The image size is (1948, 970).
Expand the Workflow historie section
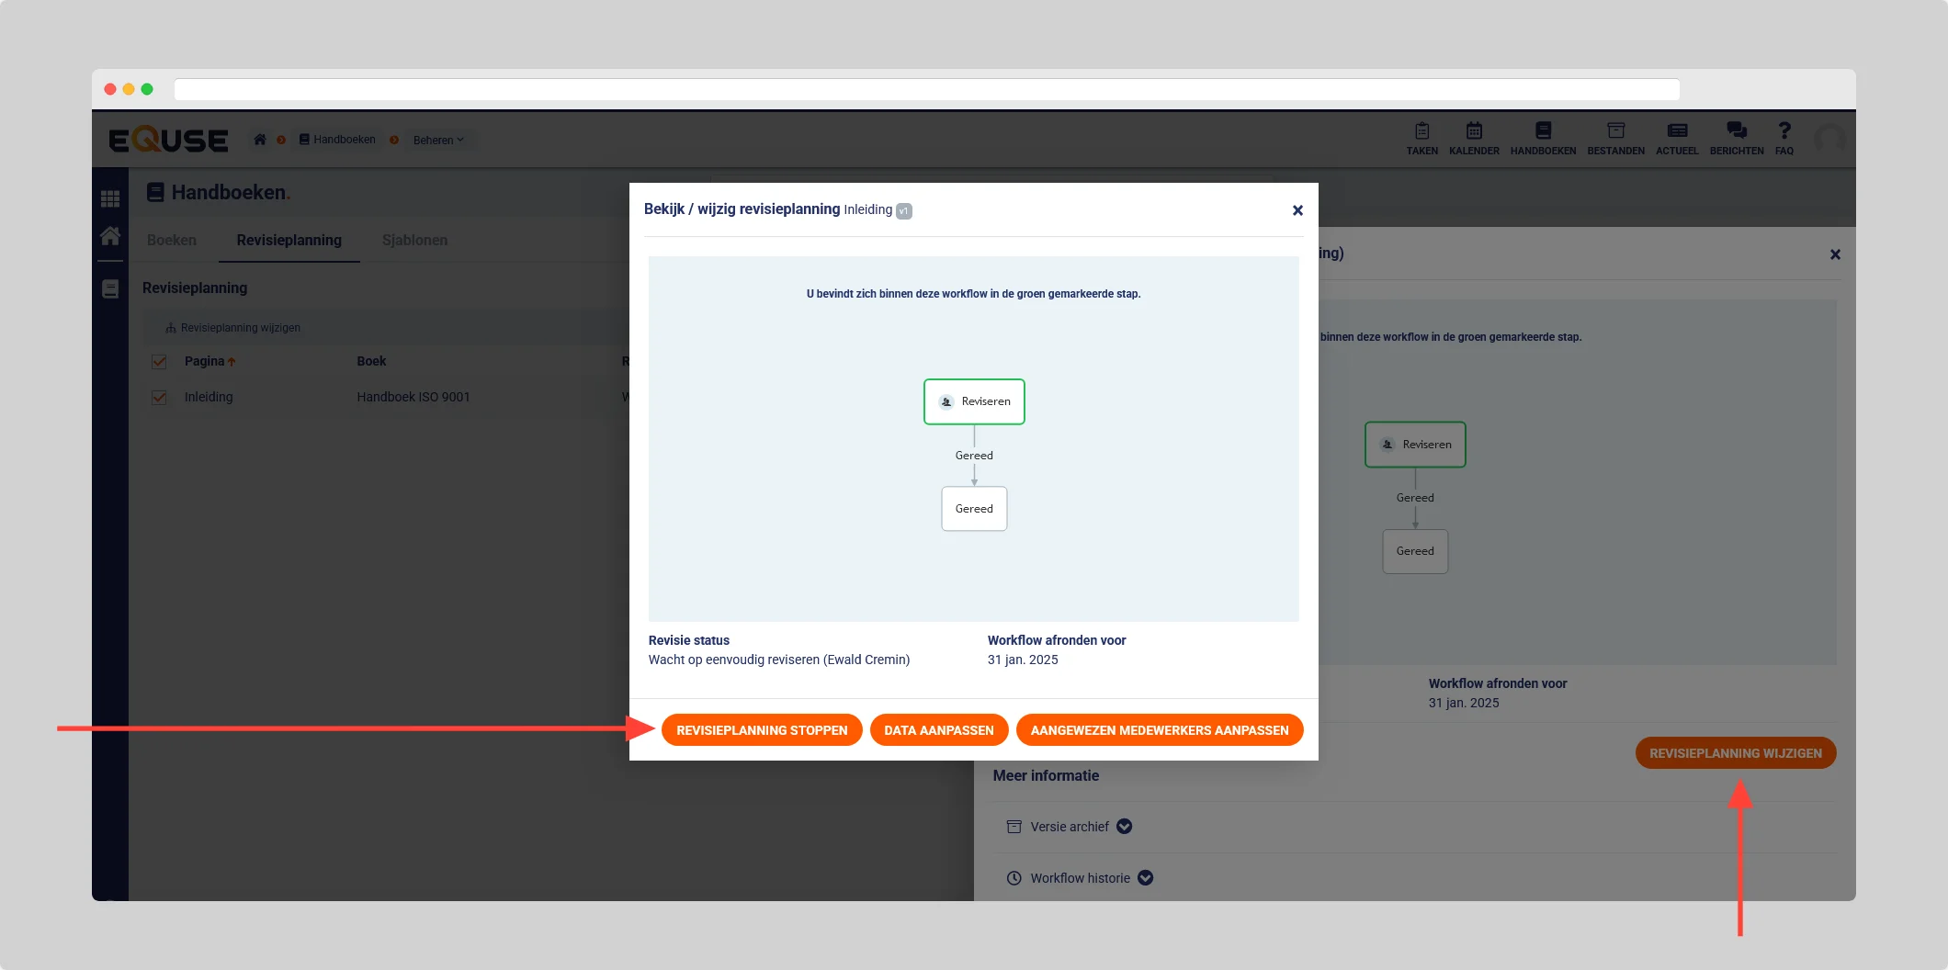click(x=1145, y=878)
